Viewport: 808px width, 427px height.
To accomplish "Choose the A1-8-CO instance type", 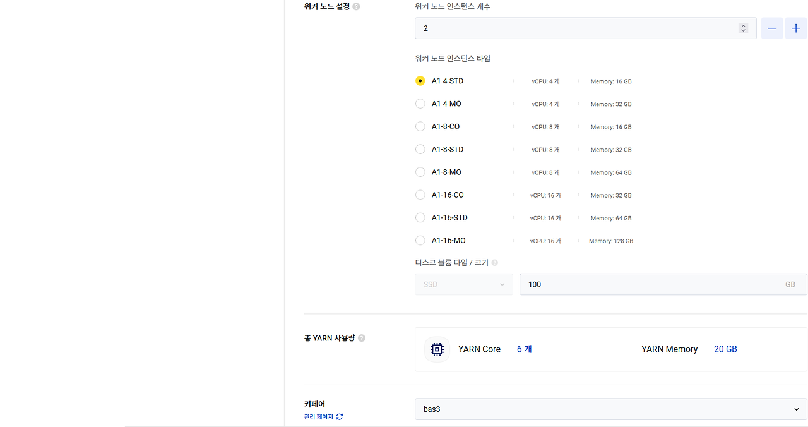I will (x=420, y=126).
